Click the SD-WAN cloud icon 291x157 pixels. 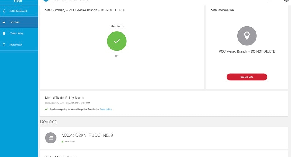coord(4,22)
